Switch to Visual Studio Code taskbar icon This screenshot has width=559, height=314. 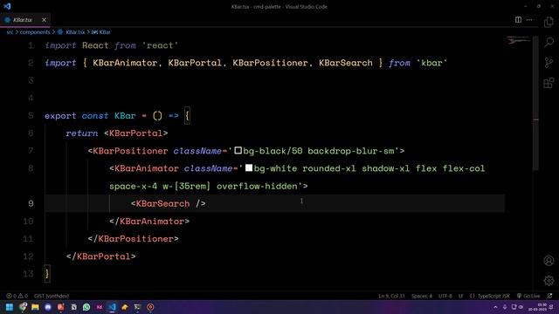pyautogui.click(x=112, y=307)
